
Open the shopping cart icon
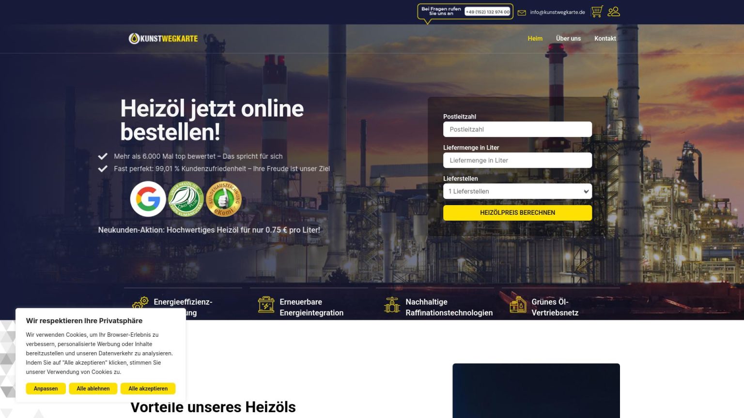click(597, 12)
